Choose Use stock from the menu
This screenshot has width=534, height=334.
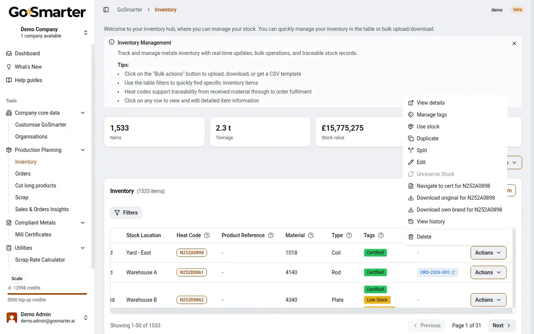(455, 126)
